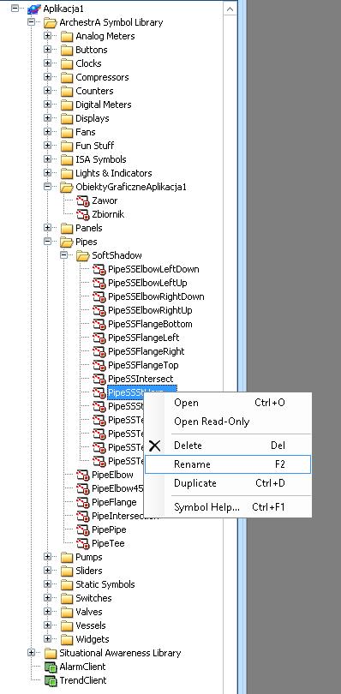Collapse the Aplikacja1 root node

(15, 8)
